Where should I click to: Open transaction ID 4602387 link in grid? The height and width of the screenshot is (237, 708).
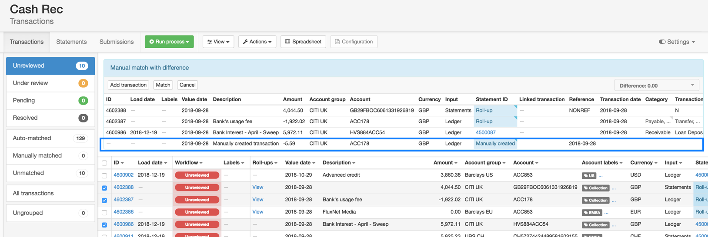(x=124, y=199)
